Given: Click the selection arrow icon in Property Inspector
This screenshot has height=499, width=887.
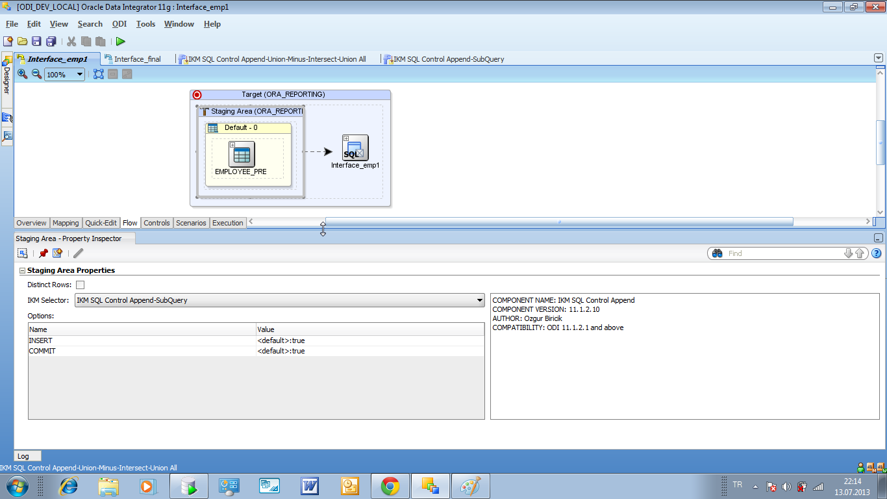Looking at the screenshot, I should [x=23, y=253].
